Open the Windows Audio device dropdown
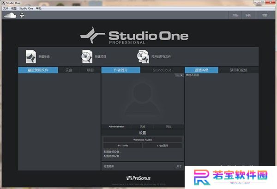This screenshot has height=189, width=277. [143, 140]
